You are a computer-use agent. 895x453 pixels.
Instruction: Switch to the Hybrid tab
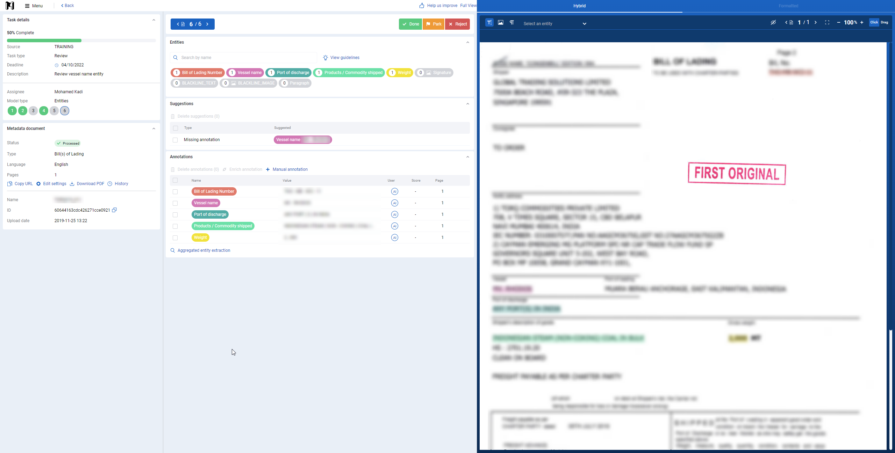pos(580,6)
